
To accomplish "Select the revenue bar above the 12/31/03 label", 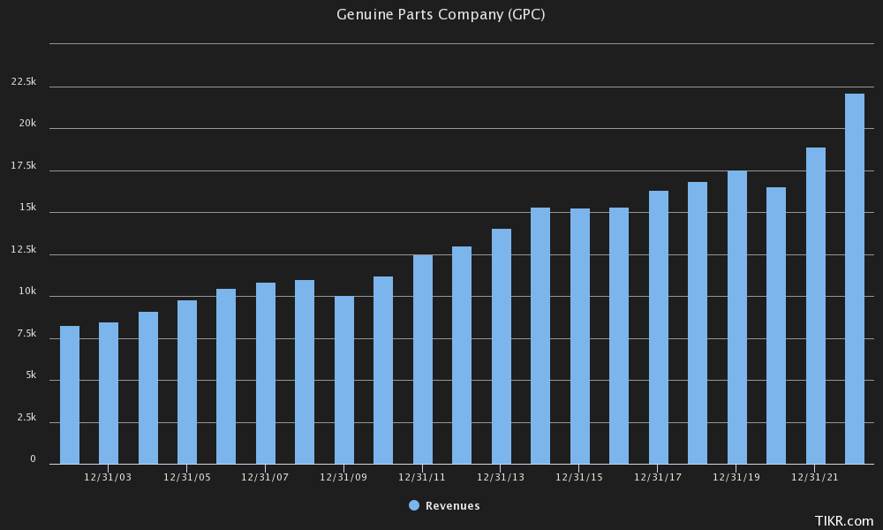I will [109, 393].
